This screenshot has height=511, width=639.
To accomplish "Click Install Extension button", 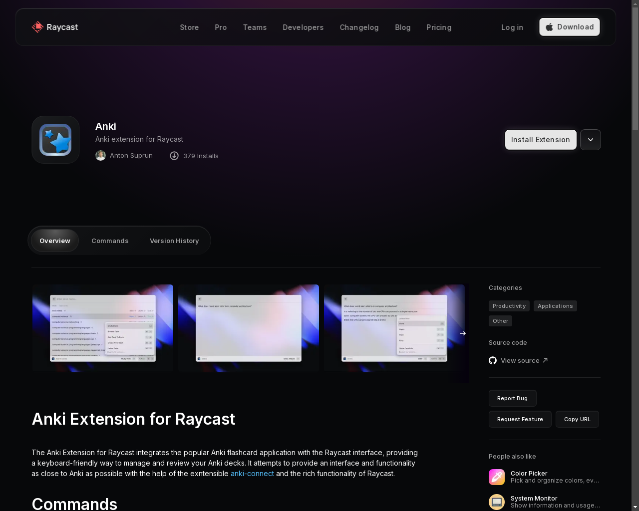I will tap(541, 140).
